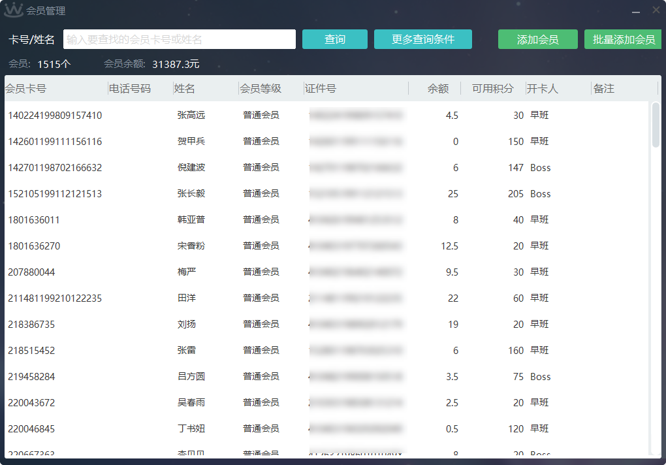Screen dimensions: 666x465
Task: Minimize the 会员管理 window
Action: [636, 12]
